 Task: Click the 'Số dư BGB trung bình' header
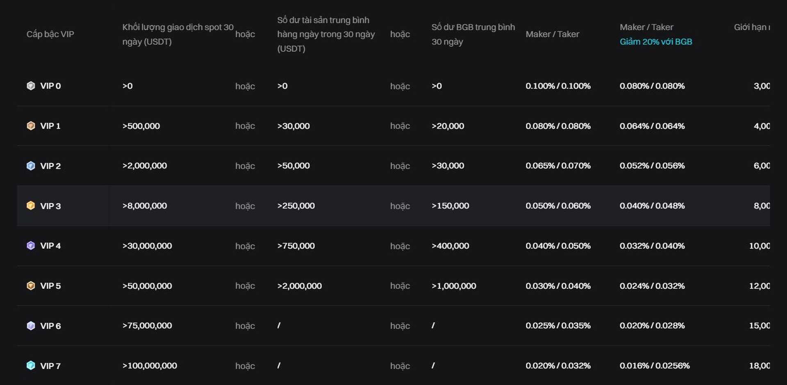pos(473,34)
